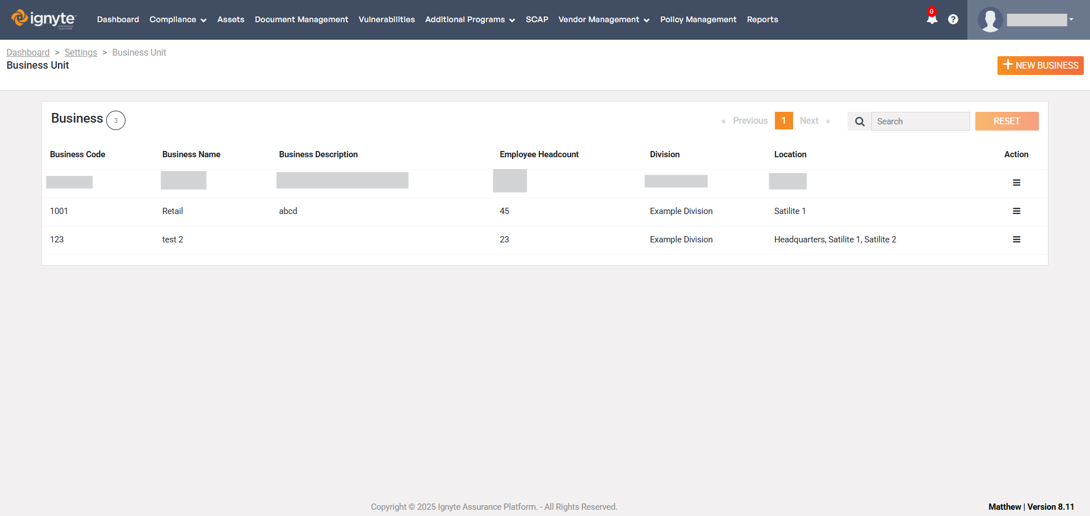Click the RESET button
The height and width of the screenshot is (516, 1090).
click(x=1007, y=121)
